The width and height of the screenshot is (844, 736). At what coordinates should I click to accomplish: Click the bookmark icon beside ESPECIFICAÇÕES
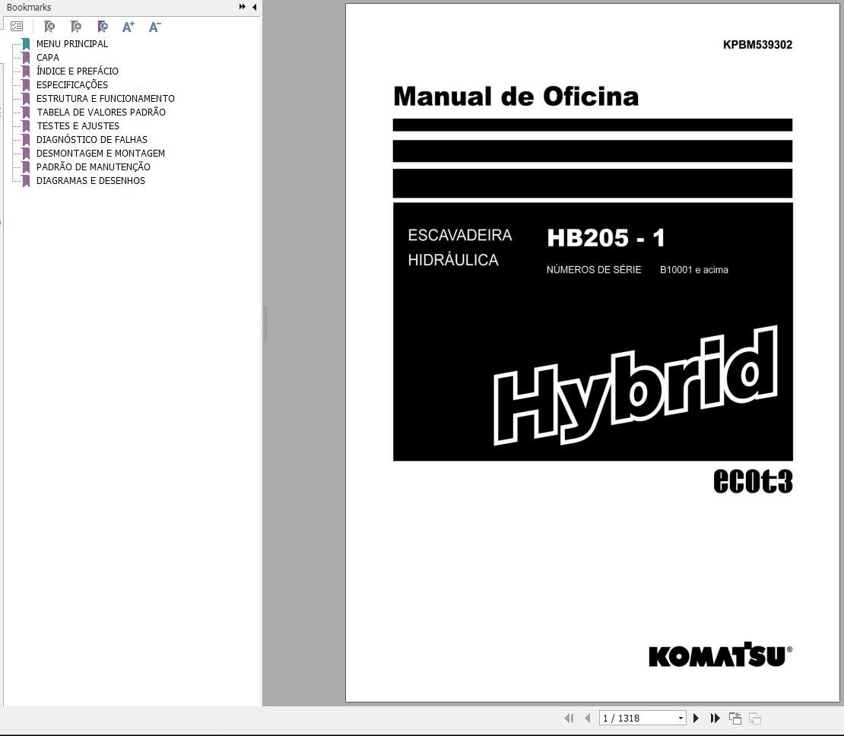tap(26, 84)
